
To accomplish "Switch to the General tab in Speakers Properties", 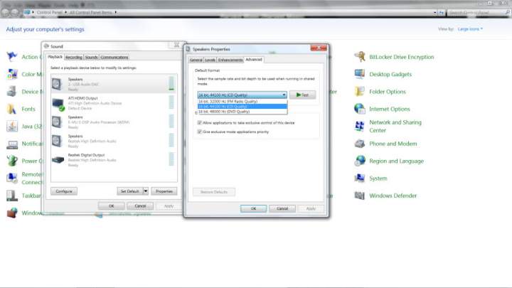I will pyautogui.click(x=196, y=60).
